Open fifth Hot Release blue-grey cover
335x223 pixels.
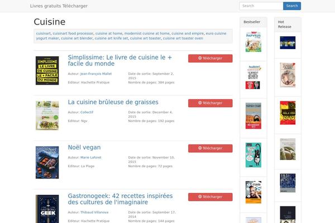coord(288,183)
